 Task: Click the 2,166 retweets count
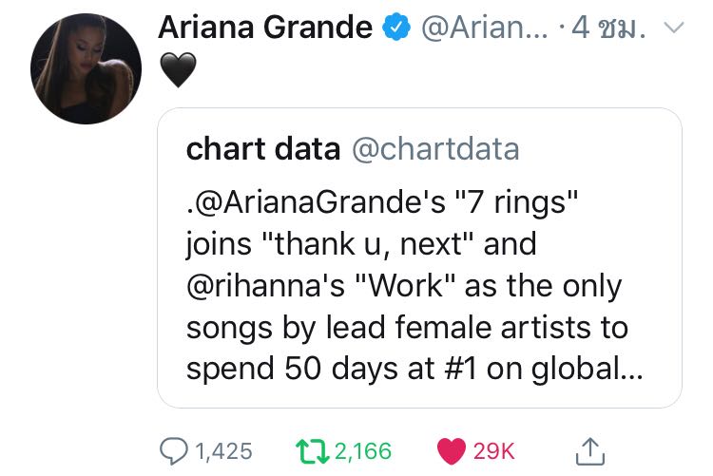(x=363, y=451)
